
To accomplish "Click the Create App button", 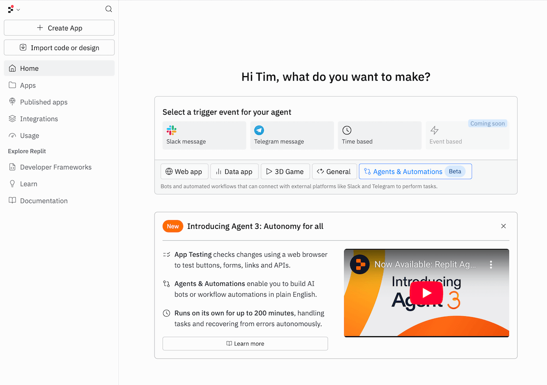I will pyautogui.click(x=59, y=28).
